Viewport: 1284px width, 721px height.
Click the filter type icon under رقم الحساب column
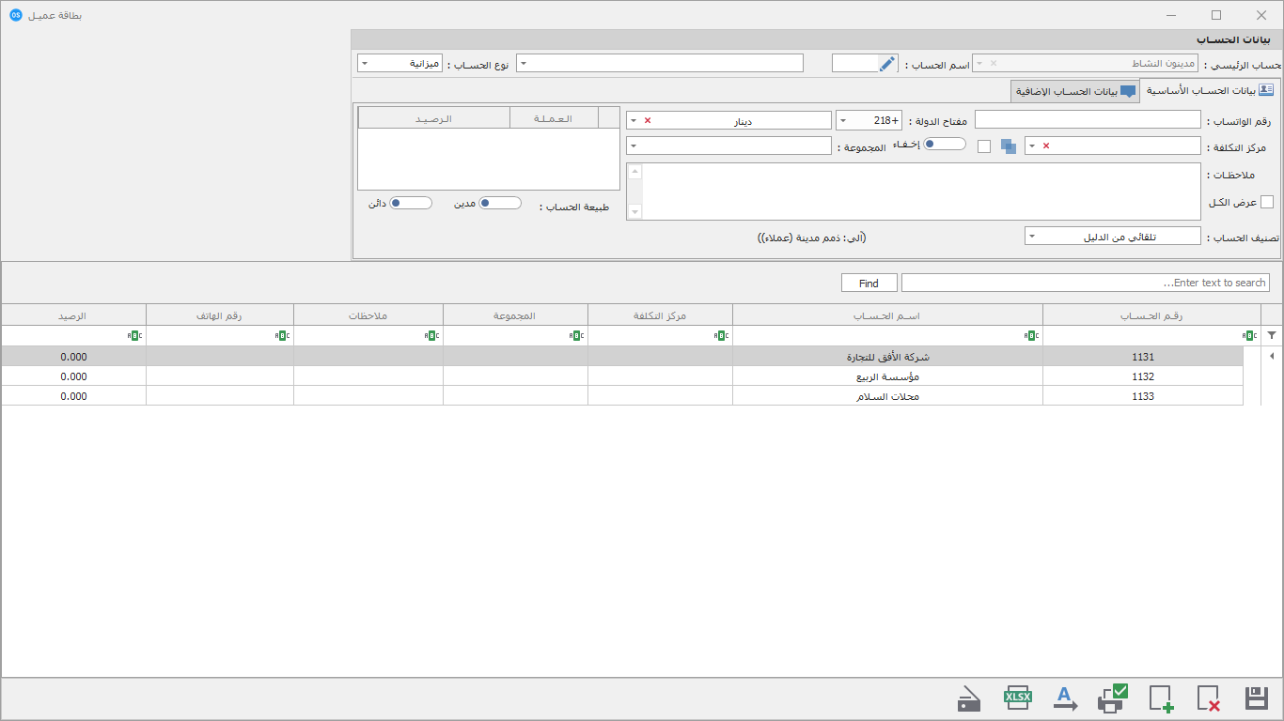[1249, 335]
